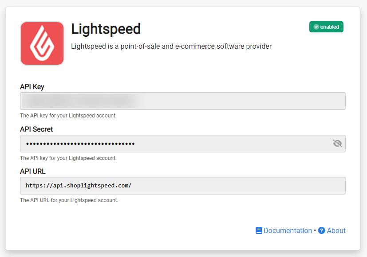Click the point-of-sale description text
The image size is (367, 257).
[171, 46]
